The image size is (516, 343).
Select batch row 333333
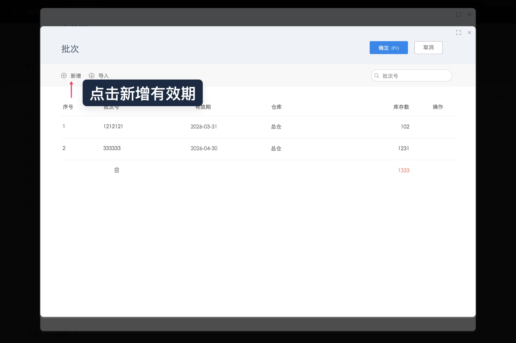[112, 148]
